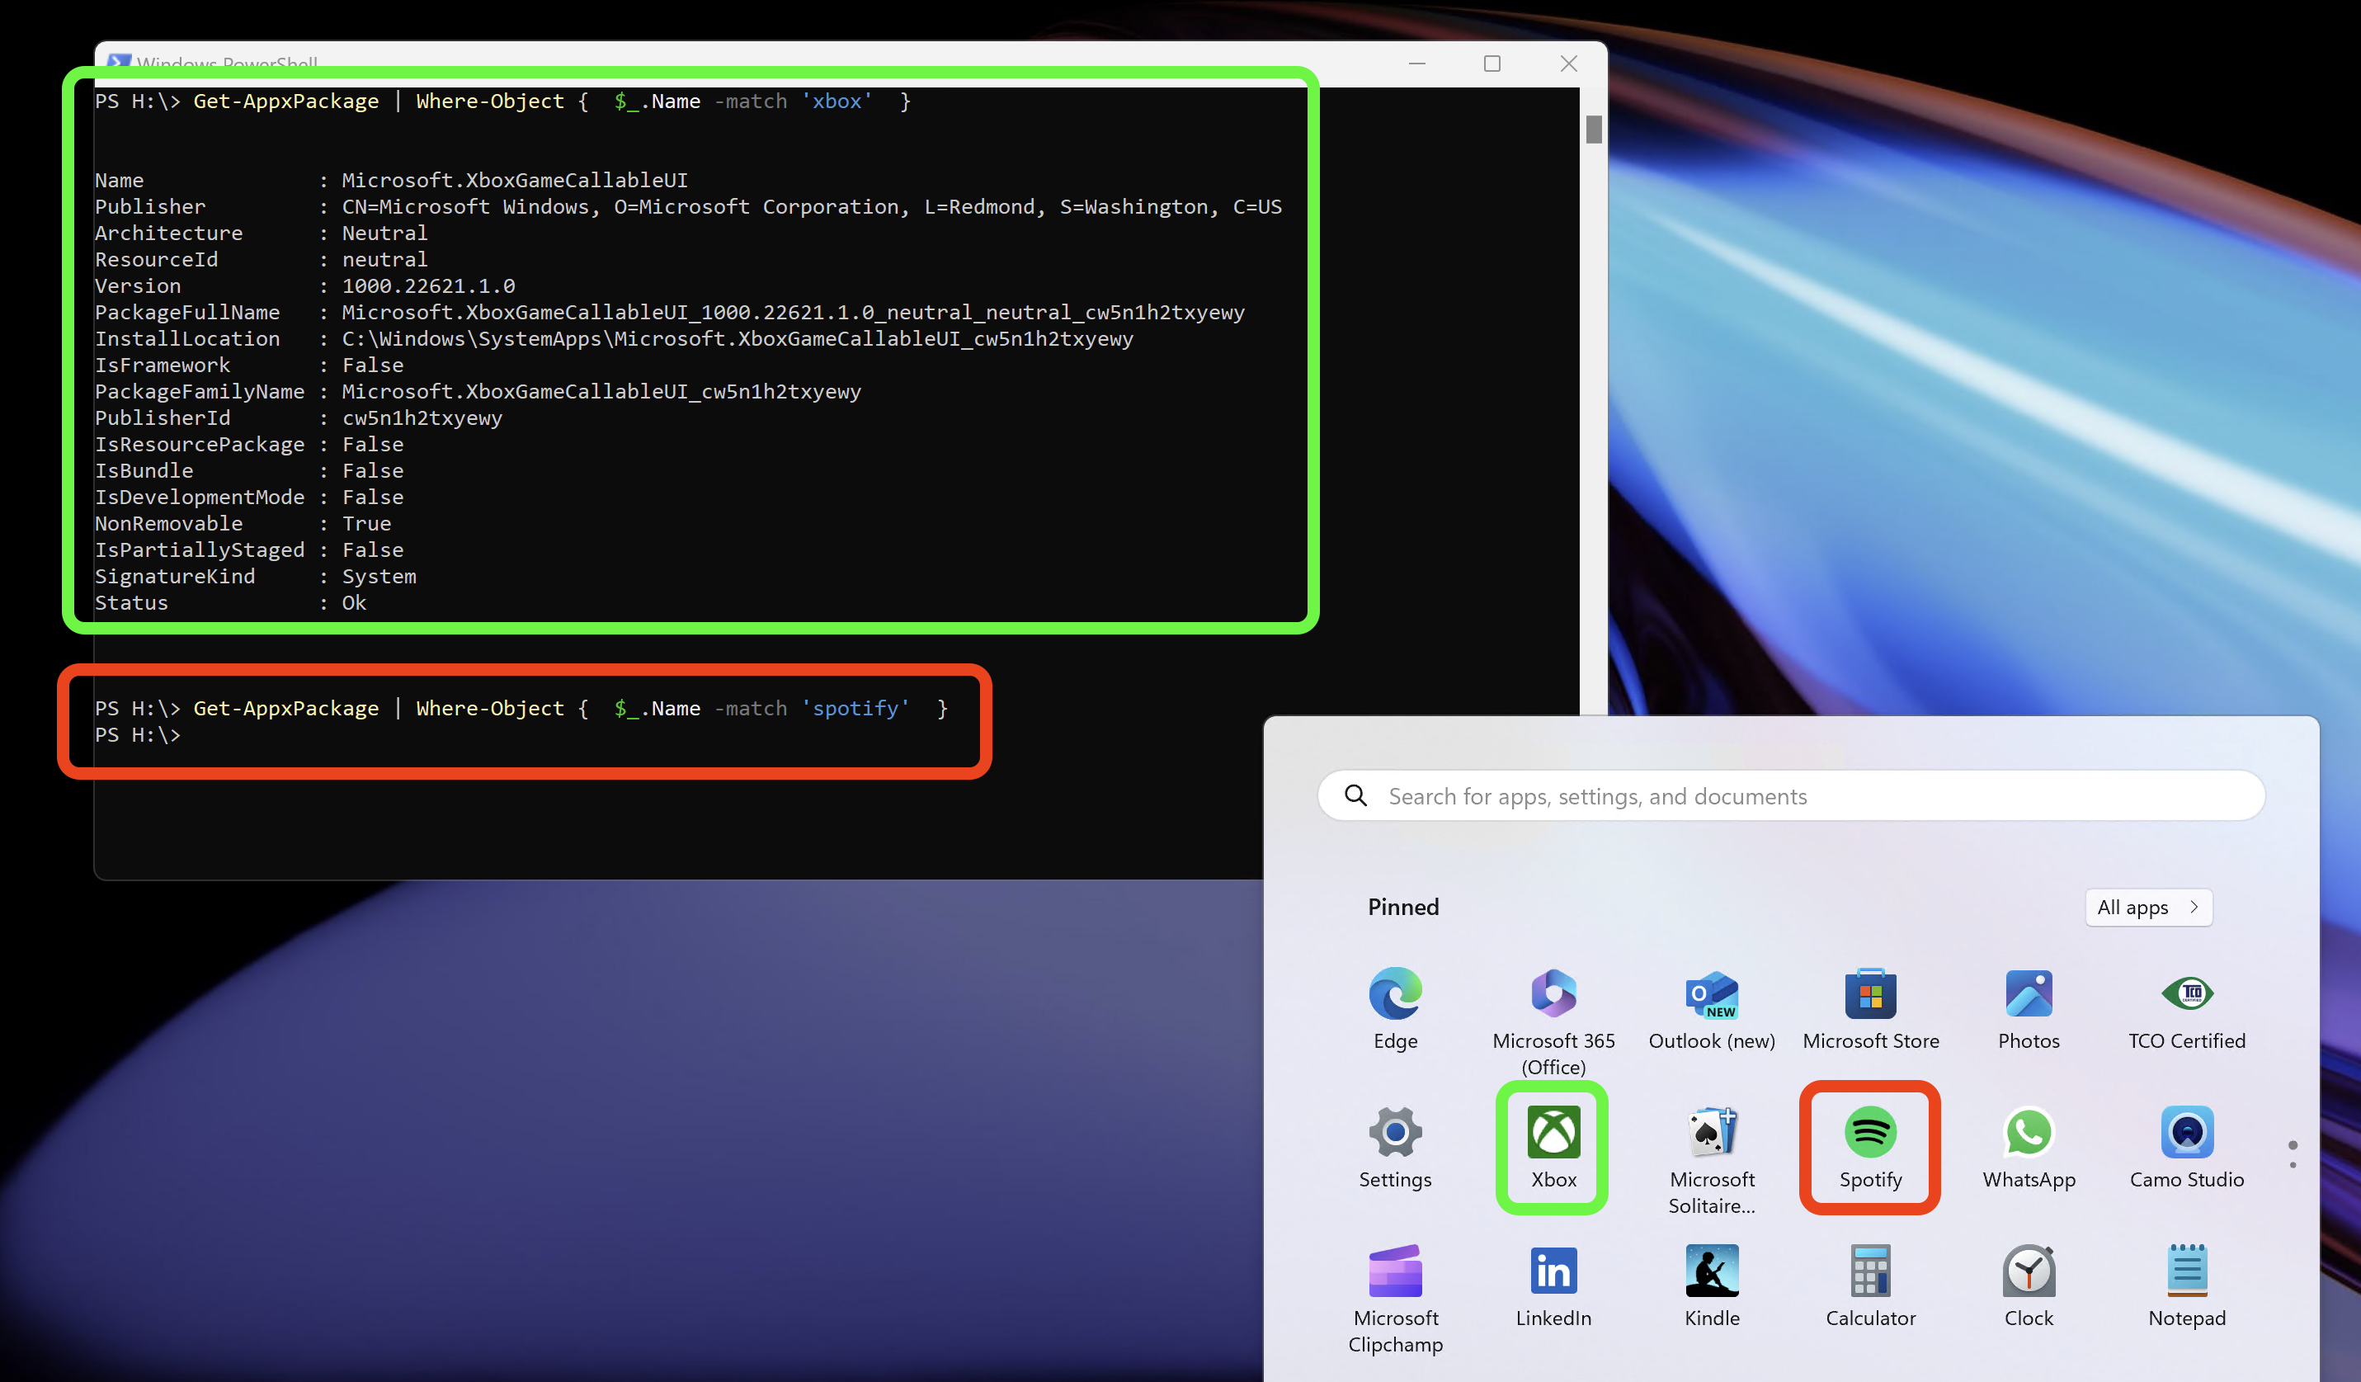This screenshot has height=1382, width=2361.
Task: Go to next pinned apps page dot
Action: tap(2292, 1165)
